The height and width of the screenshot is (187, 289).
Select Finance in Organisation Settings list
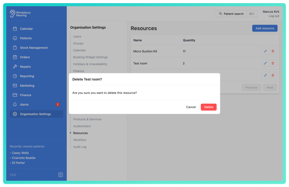pyautogui.click(x=78, y=71)
